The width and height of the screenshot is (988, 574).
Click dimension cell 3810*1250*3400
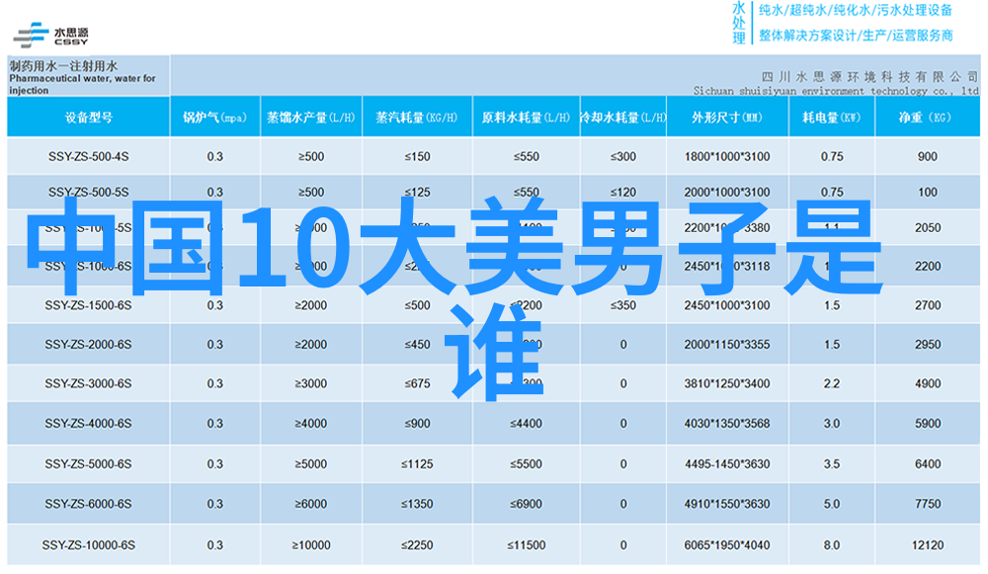point(727,383)
